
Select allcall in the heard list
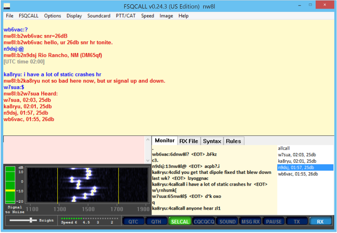284,148
